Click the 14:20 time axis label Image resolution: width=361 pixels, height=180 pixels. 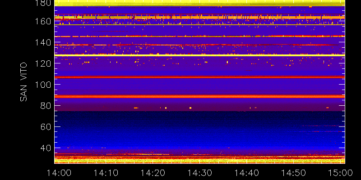153,173
